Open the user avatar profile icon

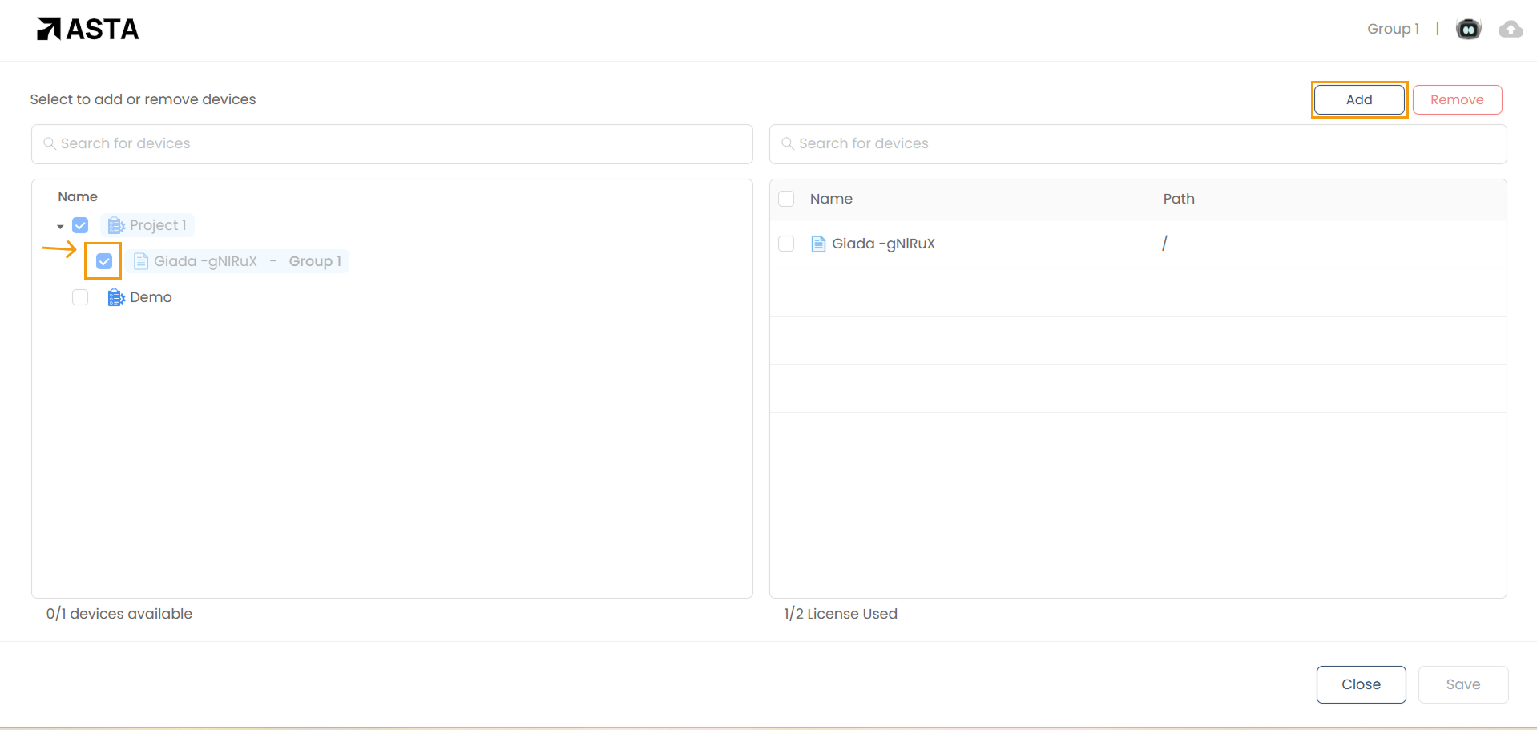pyautogui.click(x=1468, y=30)
